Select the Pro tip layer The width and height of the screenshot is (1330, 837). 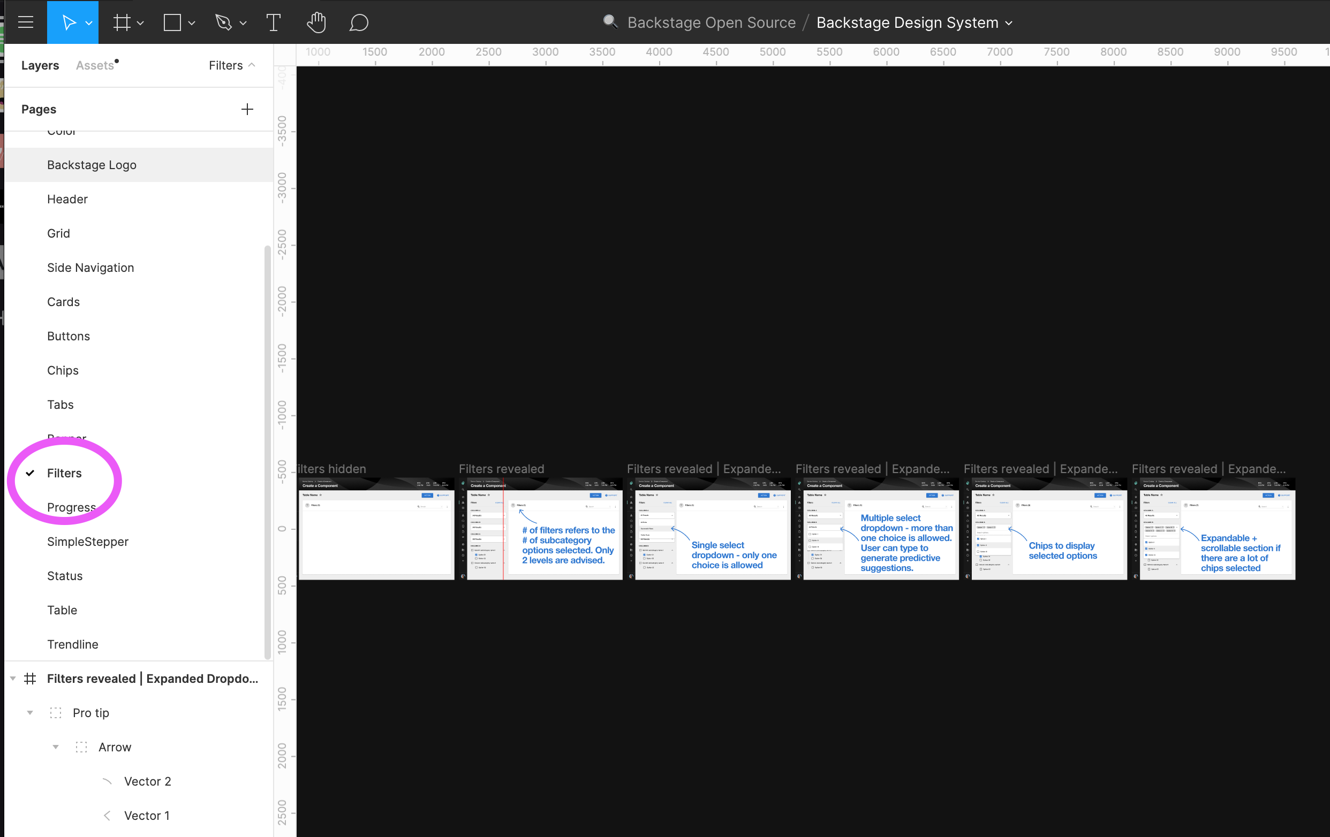[91, 713]
